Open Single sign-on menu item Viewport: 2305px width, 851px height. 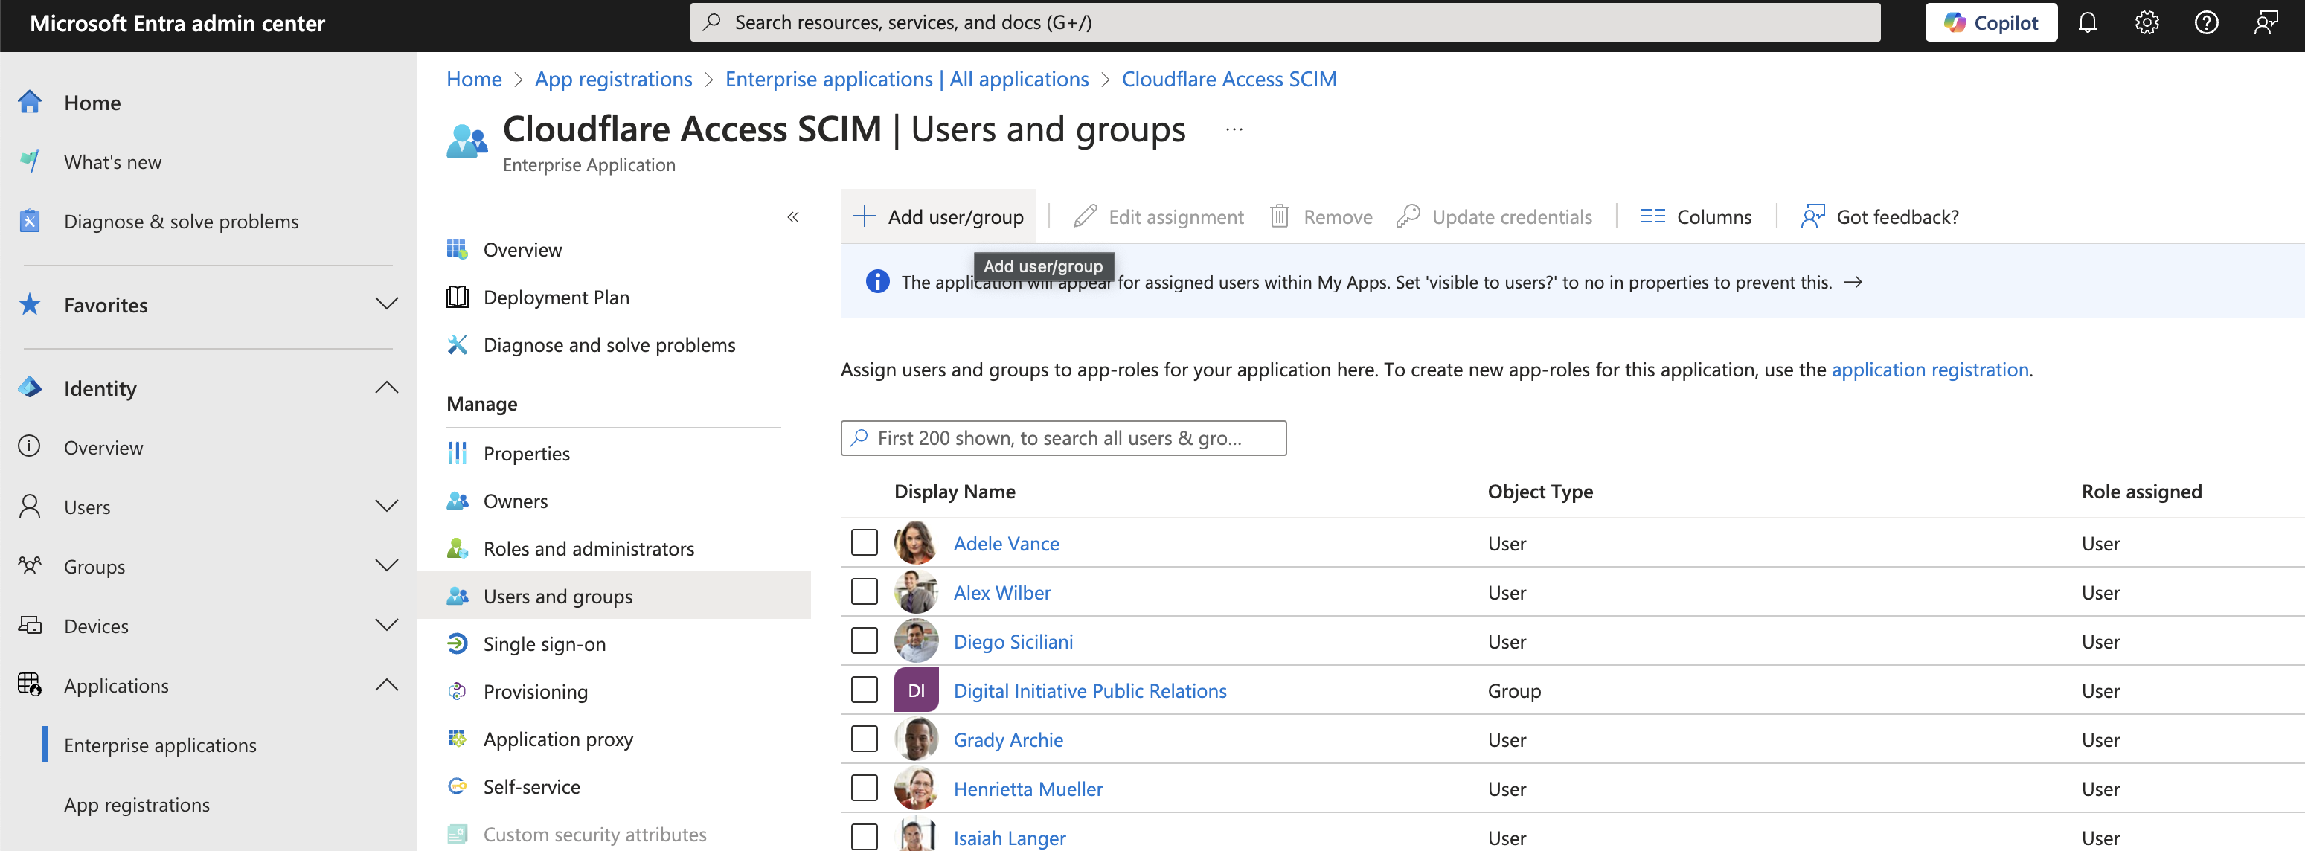pyautogui.click(x=544, y=644)
